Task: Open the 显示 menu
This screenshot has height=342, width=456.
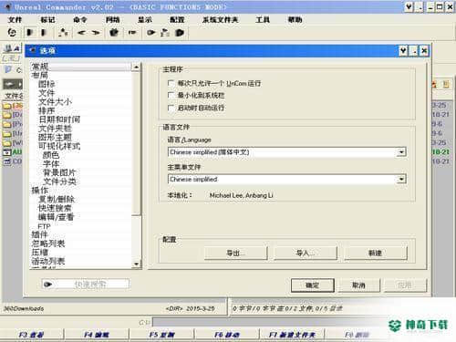Action: pyautogui.click(x=145, y=20)
